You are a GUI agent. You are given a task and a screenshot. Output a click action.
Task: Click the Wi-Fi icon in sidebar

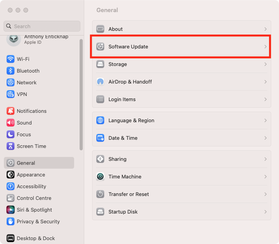[x=11, y=59]
